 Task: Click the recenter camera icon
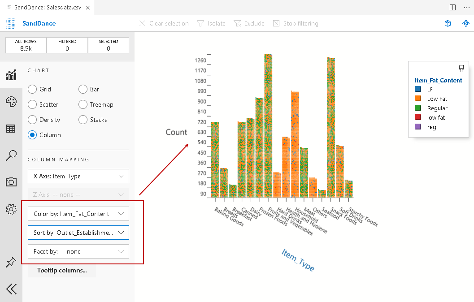click(x=466, y=23)
